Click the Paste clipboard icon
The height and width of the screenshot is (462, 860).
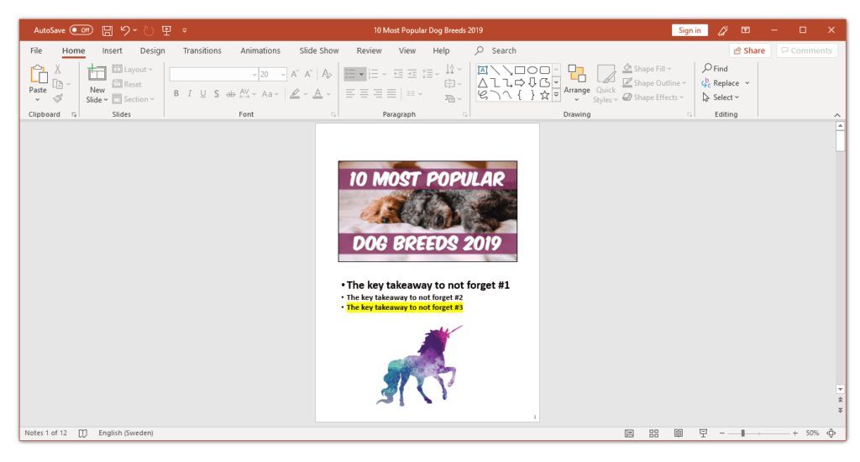[x=38, y=75]
